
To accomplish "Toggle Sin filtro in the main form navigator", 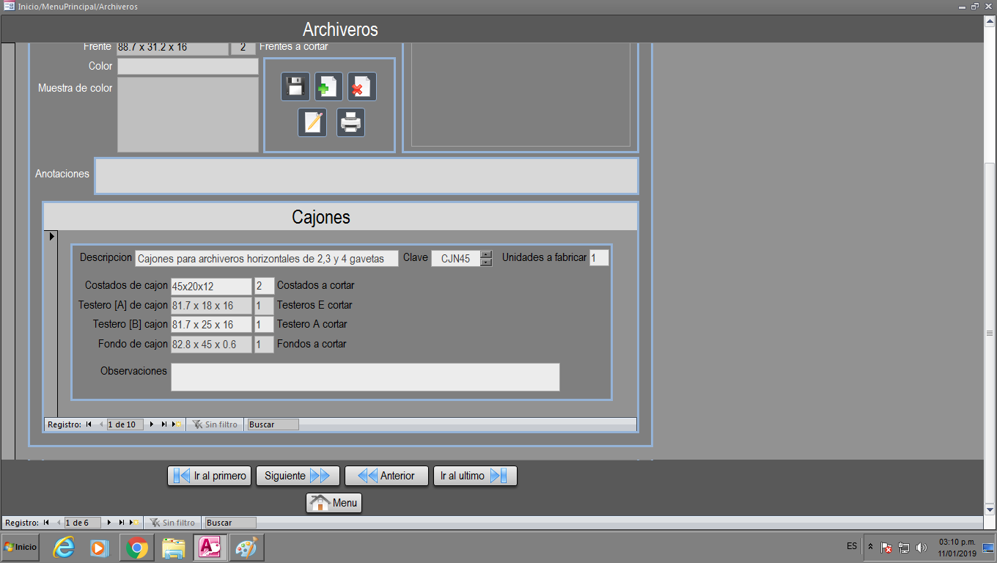I will click(x=173, y=523).
